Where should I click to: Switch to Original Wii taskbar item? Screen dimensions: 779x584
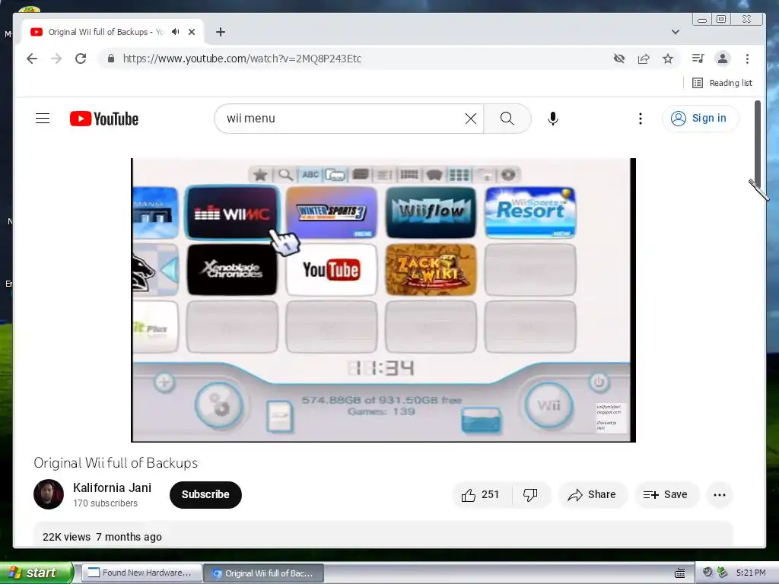[263, 573]
